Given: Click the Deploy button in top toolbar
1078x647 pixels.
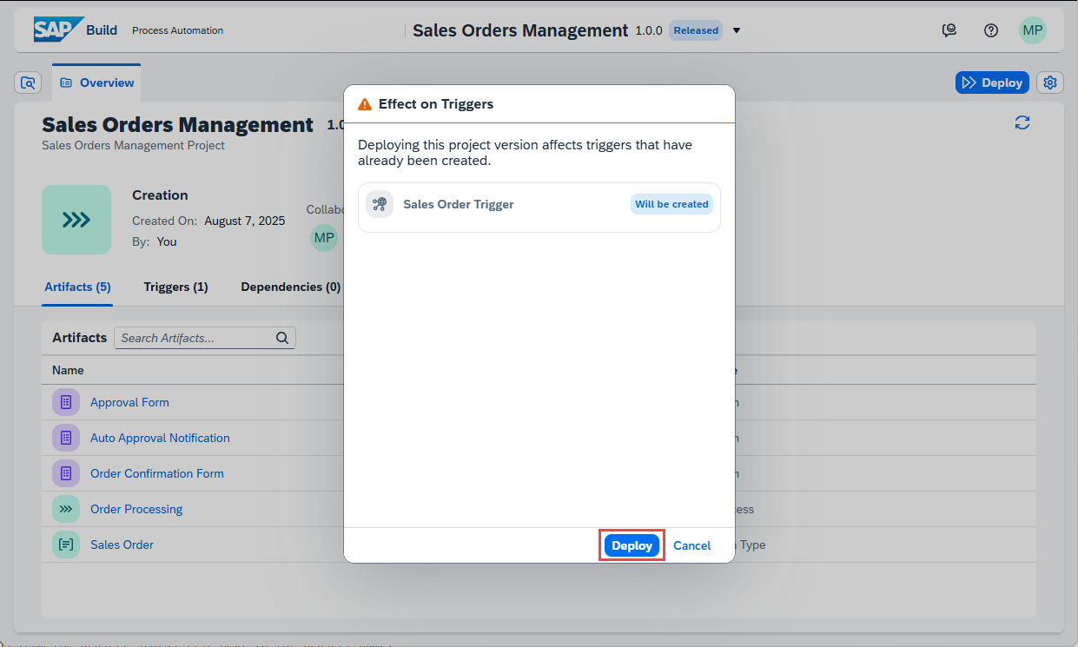Looking at the screenshot, I should point(992,83).
